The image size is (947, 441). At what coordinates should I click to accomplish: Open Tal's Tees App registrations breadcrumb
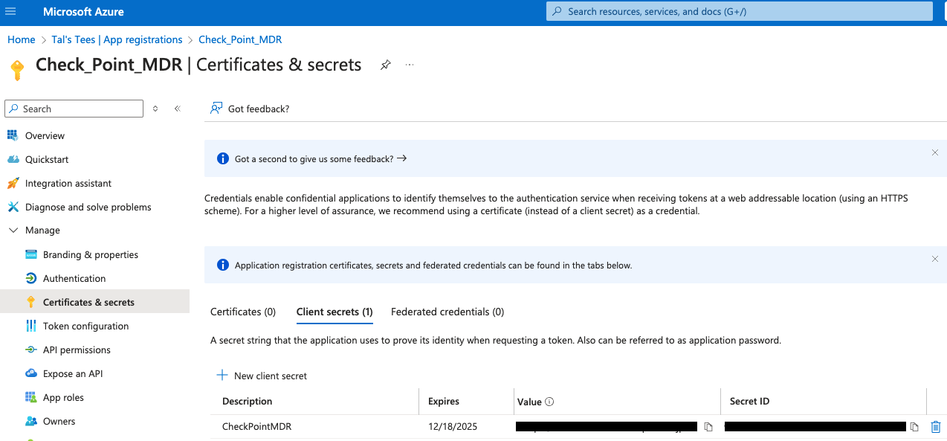117,39
